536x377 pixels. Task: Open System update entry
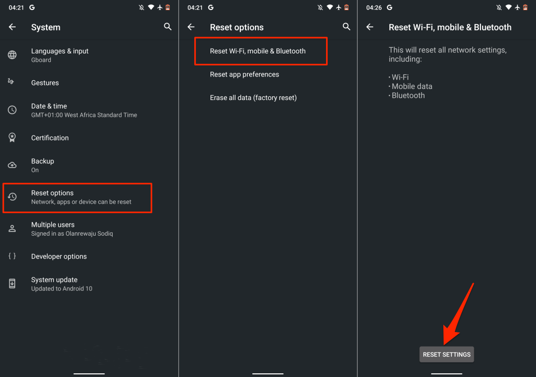(62, 284)
